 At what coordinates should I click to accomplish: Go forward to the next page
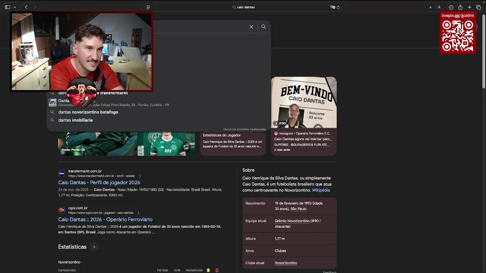[x=35, y=7]
